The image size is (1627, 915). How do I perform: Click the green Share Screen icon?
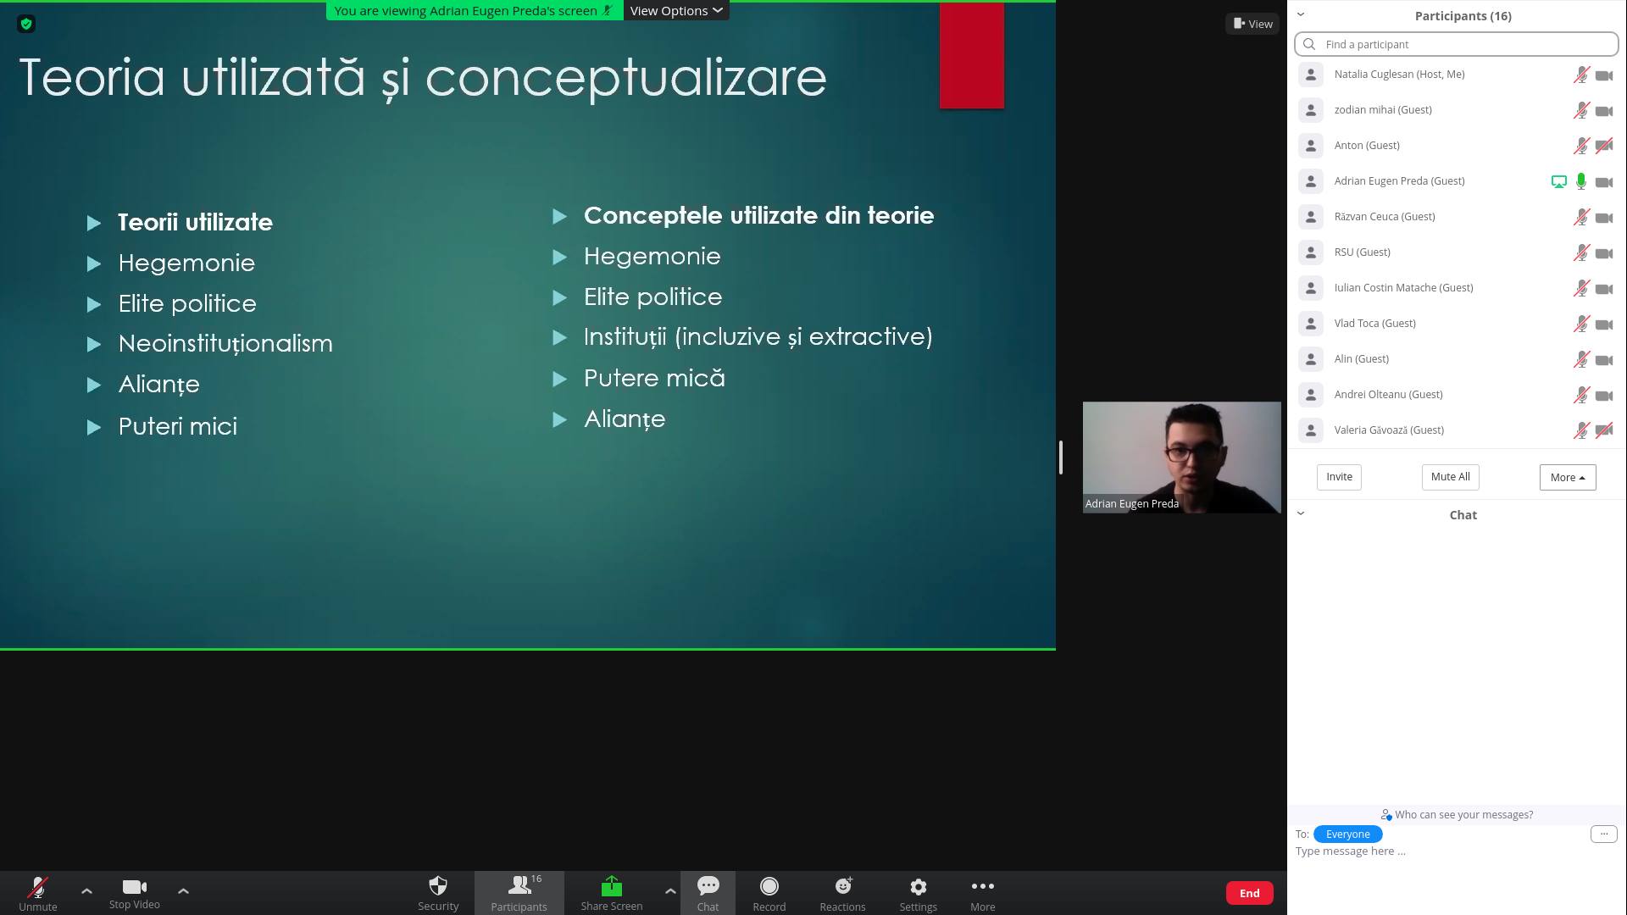[611, 887]
